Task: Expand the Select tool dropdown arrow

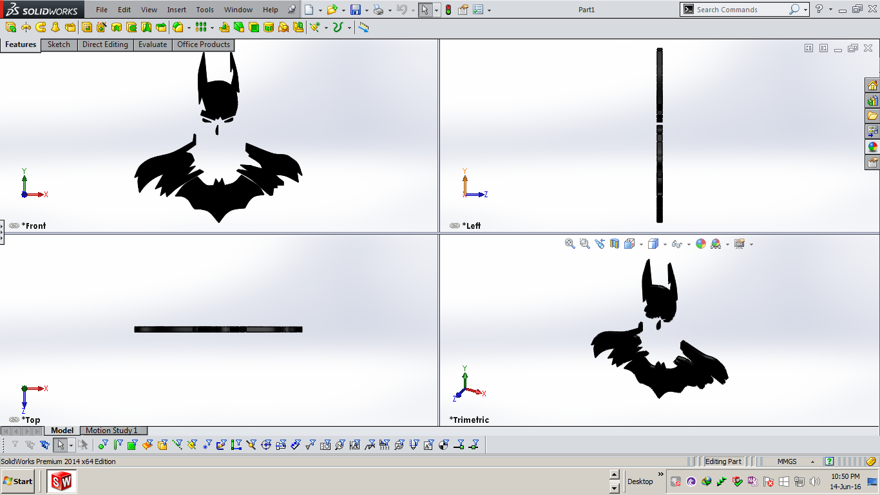Action: pyautogui.click(x=436, y=10)
